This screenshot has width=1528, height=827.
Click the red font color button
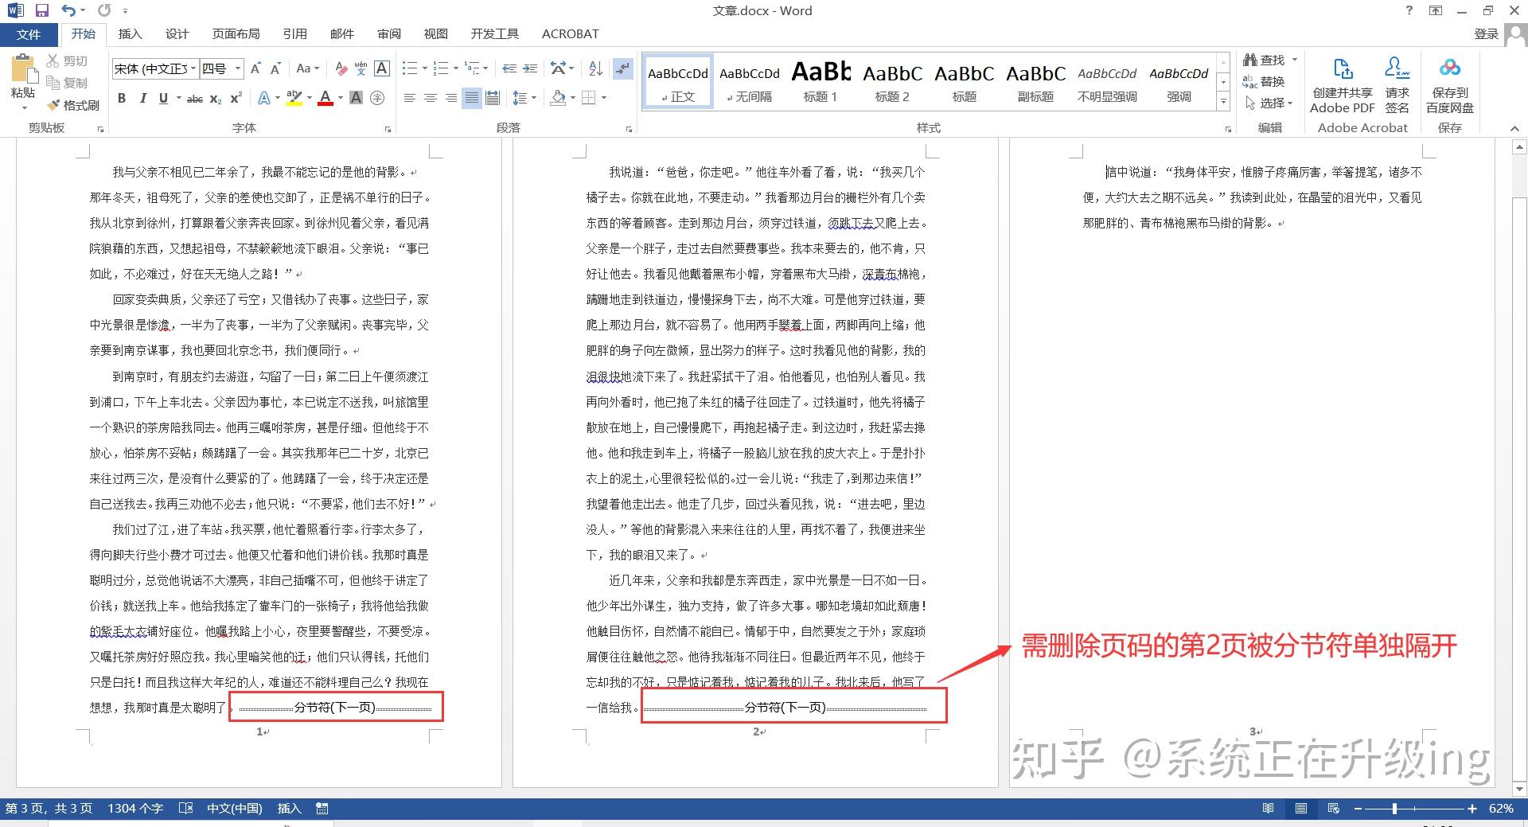coord(325,98)
